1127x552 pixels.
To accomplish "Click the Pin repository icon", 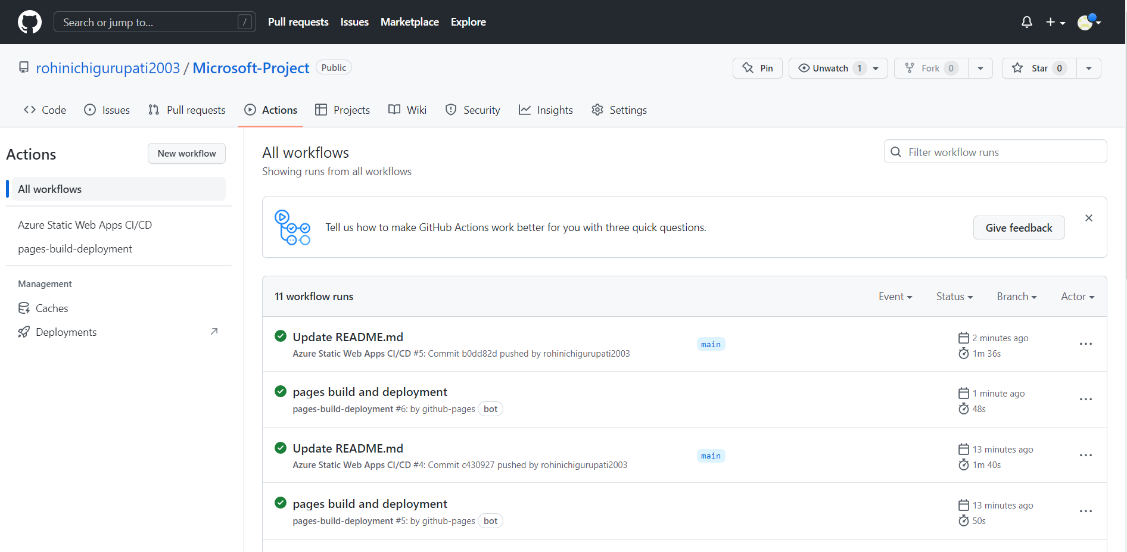I will coord(748,68).
